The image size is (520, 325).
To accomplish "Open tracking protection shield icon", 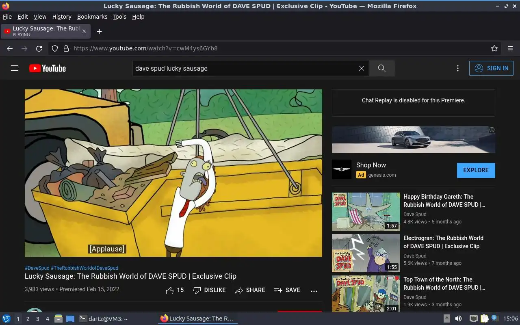I will pos(55,48).
